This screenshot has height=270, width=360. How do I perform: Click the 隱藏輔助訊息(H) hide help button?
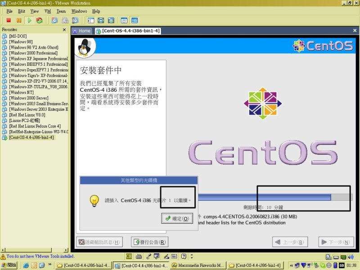tap(99, 242)
